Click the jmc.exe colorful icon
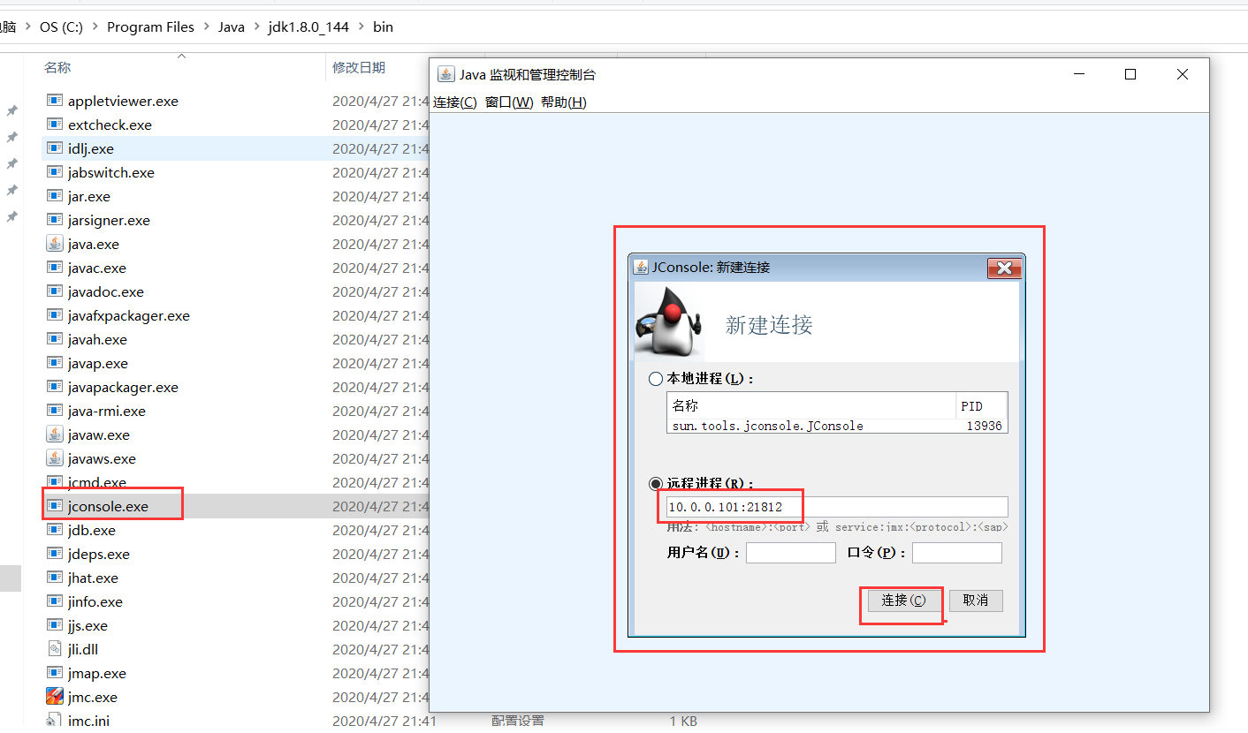This screenshot has height=733, width=1248. [55, 697]
